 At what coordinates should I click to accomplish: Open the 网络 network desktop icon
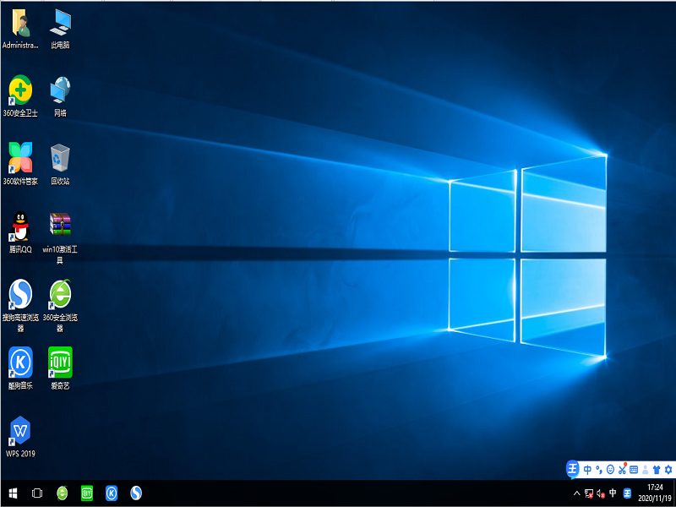(60, 90)
